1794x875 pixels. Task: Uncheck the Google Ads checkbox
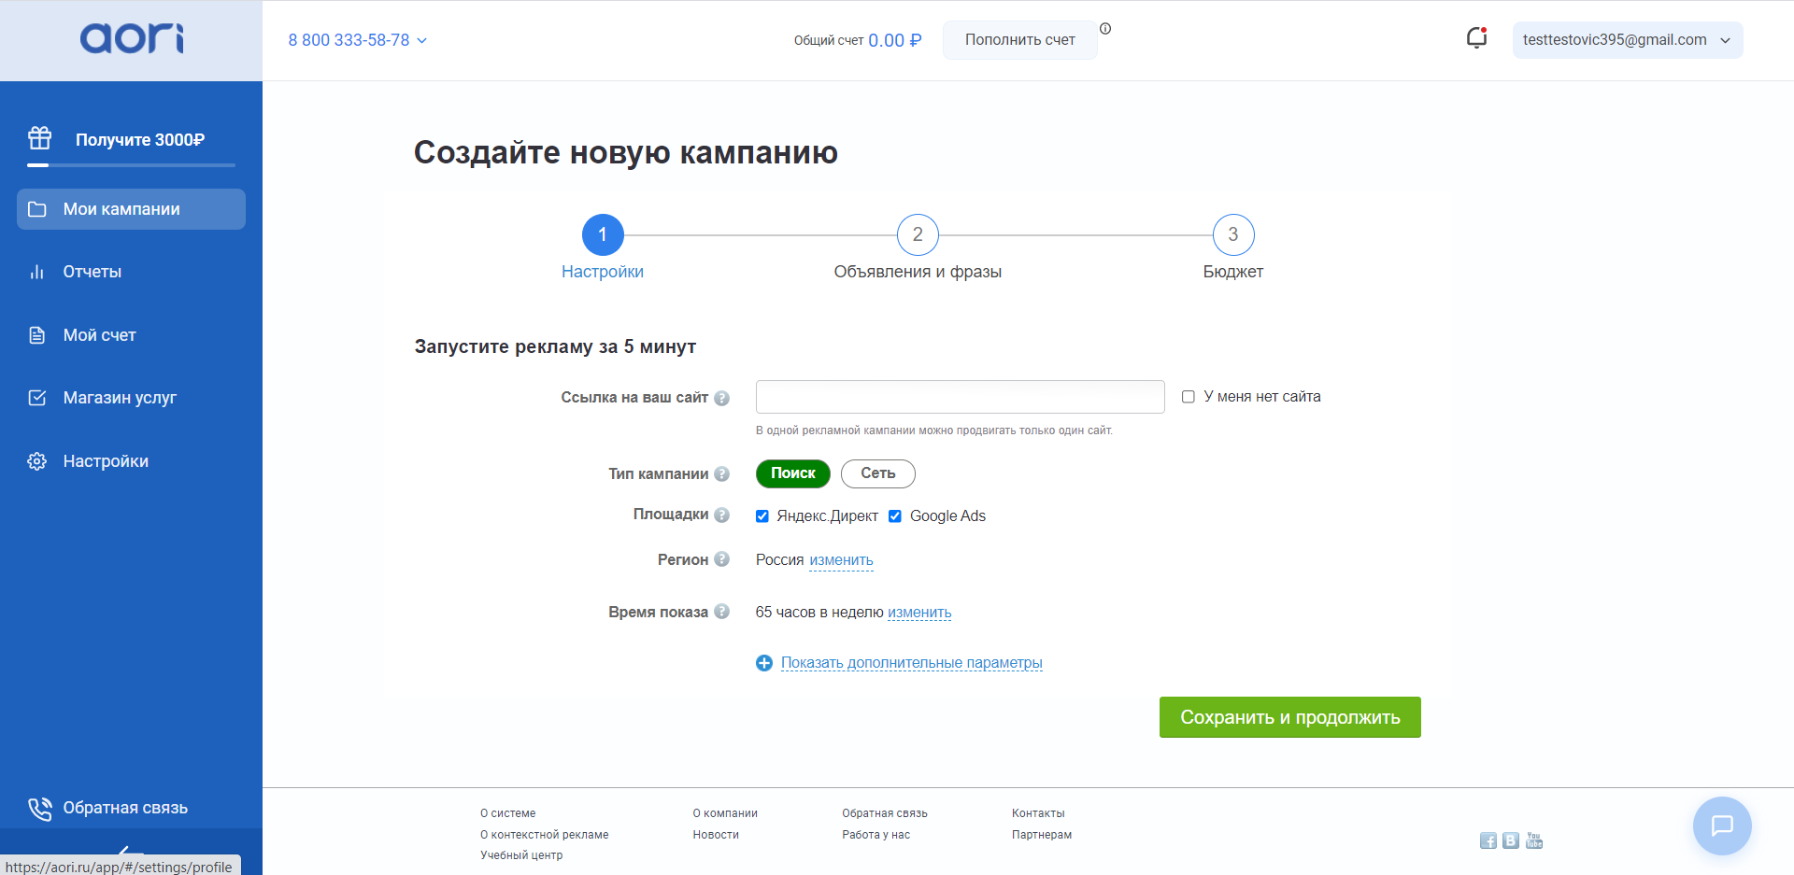click(895, 516)
